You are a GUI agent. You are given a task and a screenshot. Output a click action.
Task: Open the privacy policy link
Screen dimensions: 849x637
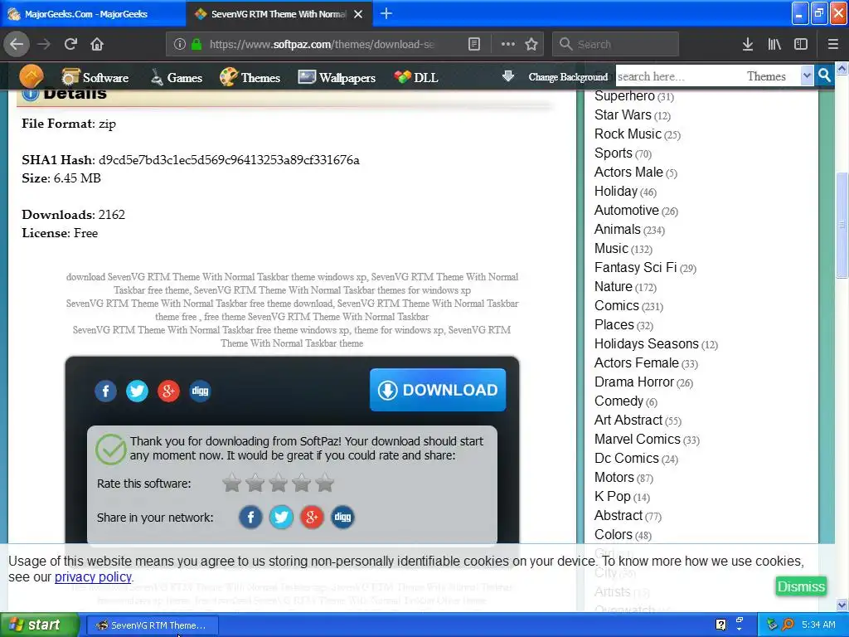pos(93,577)
